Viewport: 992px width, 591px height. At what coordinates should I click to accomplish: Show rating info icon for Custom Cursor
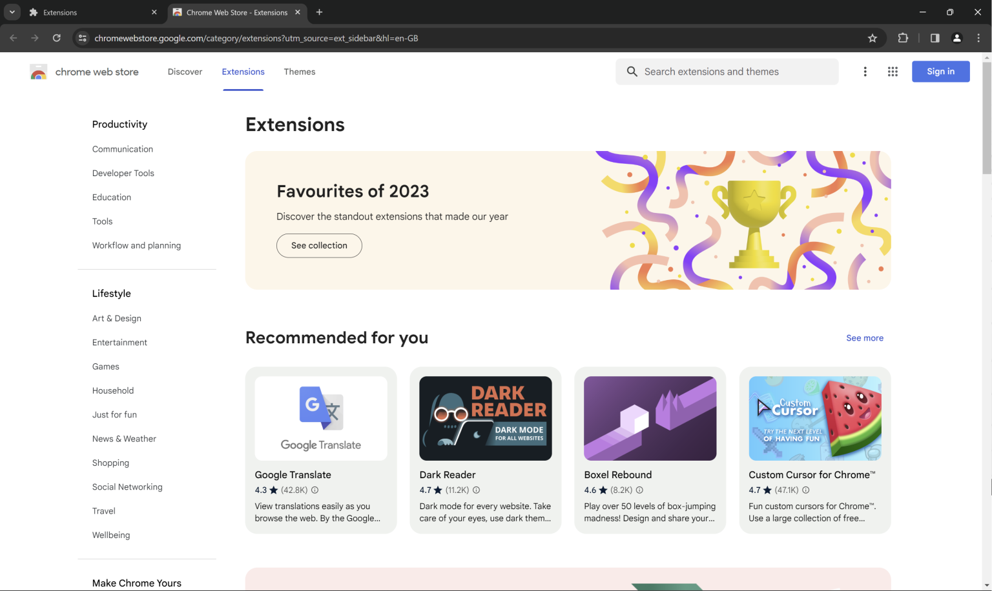(805, 490)
